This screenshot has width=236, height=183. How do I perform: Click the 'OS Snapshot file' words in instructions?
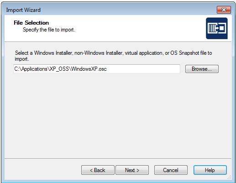point(188,53)
